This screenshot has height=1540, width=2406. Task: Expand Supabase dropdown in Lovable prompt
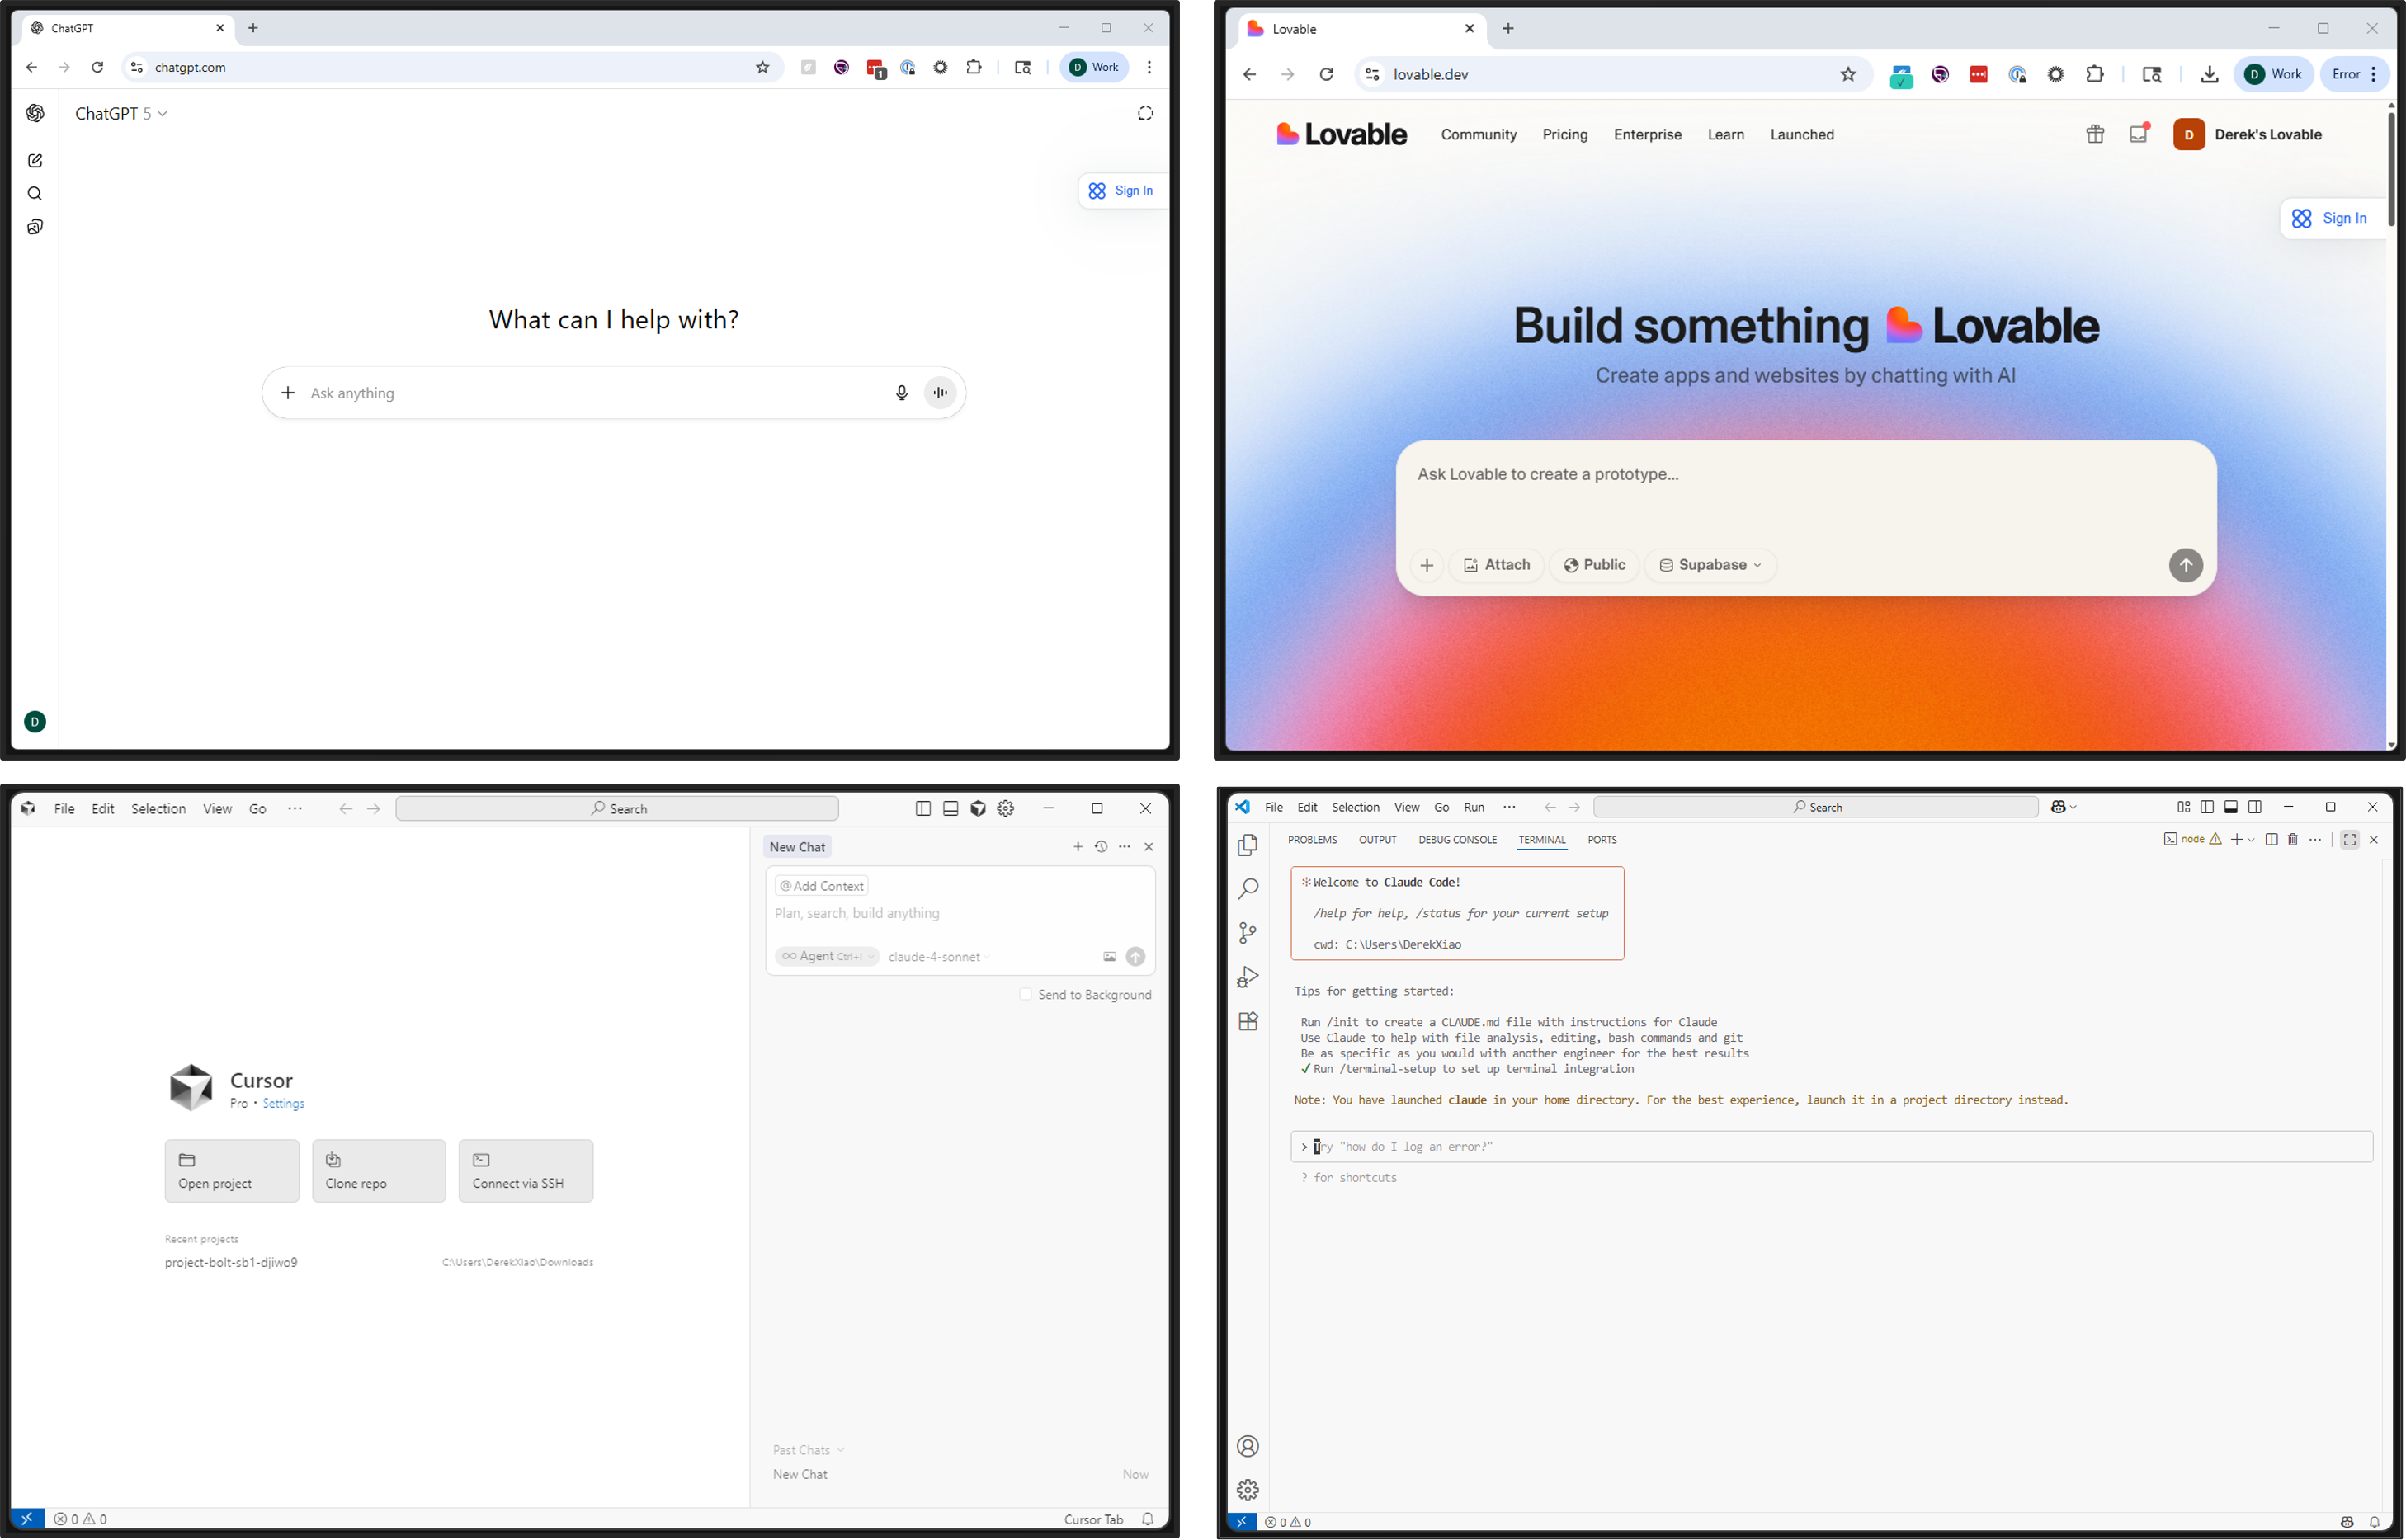[x=1710, y=565]
